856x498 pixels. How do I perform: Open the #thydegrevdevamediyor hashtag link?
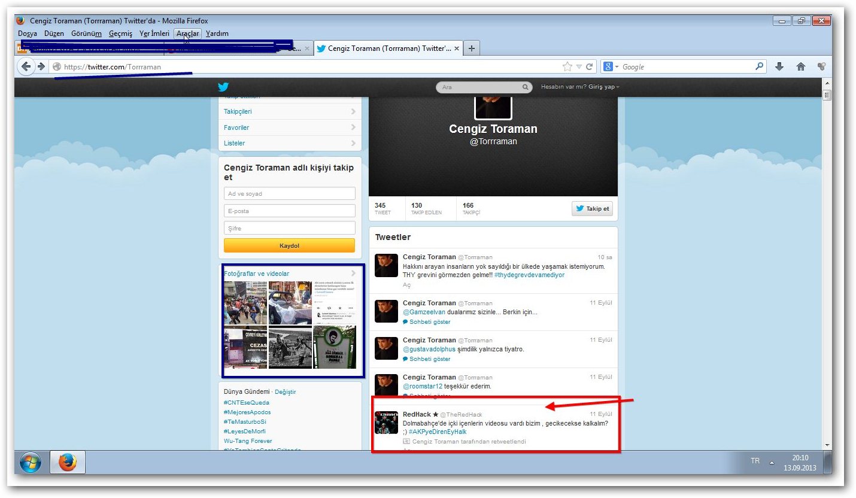pos(529,275)
